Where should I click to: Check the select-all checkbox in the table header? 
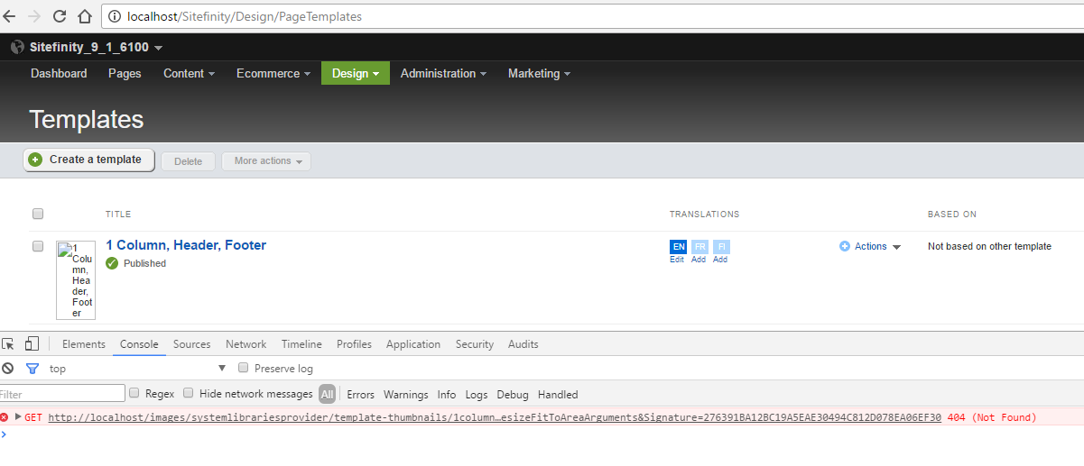38,214
